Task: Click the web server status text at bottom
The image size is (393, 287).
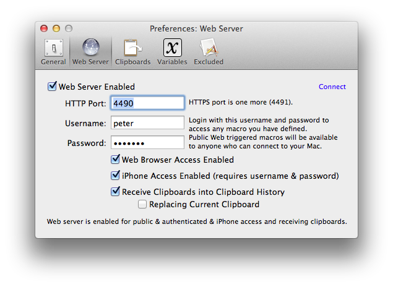Action: (x=197, y=221)
